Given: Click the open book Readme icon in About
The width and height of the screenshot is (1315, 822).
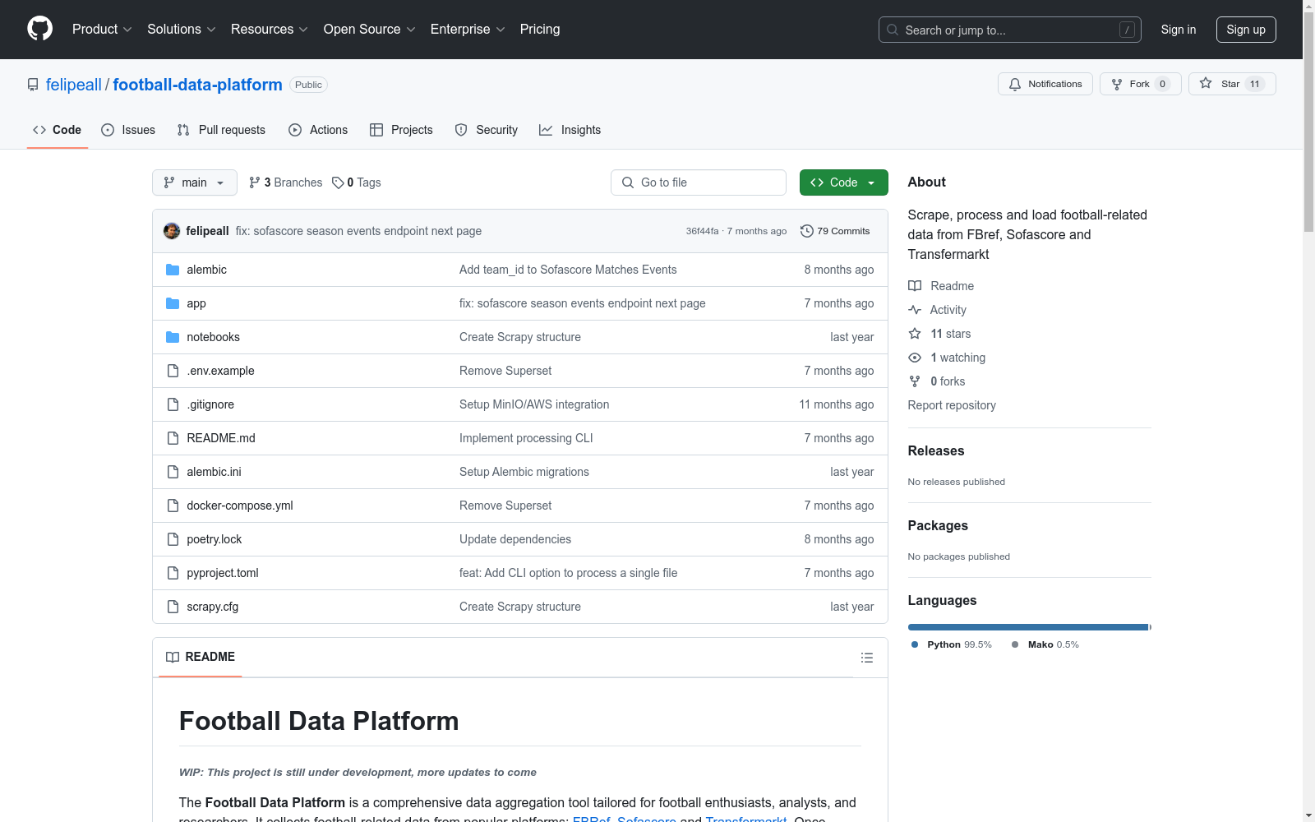Looking at the screenshot, I should point(915,286).
